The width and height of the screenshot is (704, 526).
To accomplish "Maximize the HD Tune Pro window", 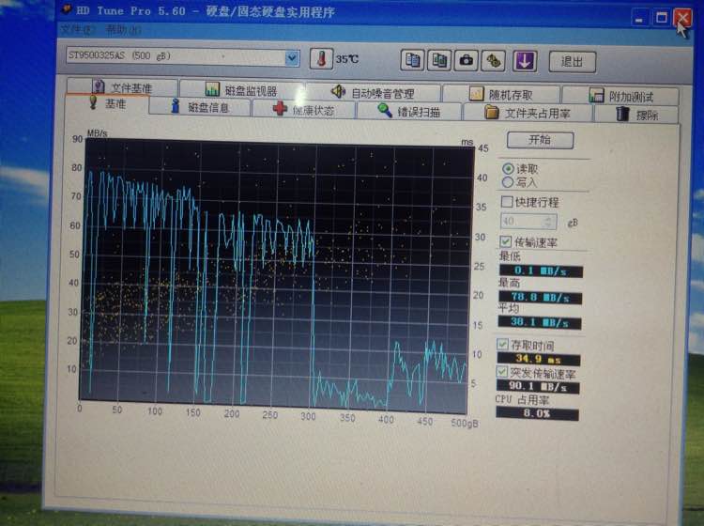I will (x=662, y=18).
